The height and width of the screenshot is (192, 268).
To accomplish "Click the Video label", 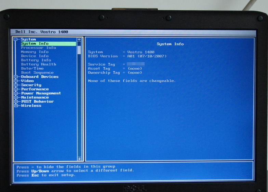I will tap(27, 81).
